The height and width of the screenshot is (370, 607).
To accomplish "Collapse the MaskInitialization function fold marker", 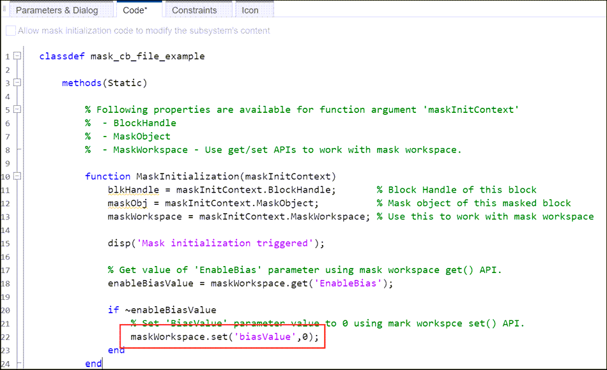I will tap(17, 176).
